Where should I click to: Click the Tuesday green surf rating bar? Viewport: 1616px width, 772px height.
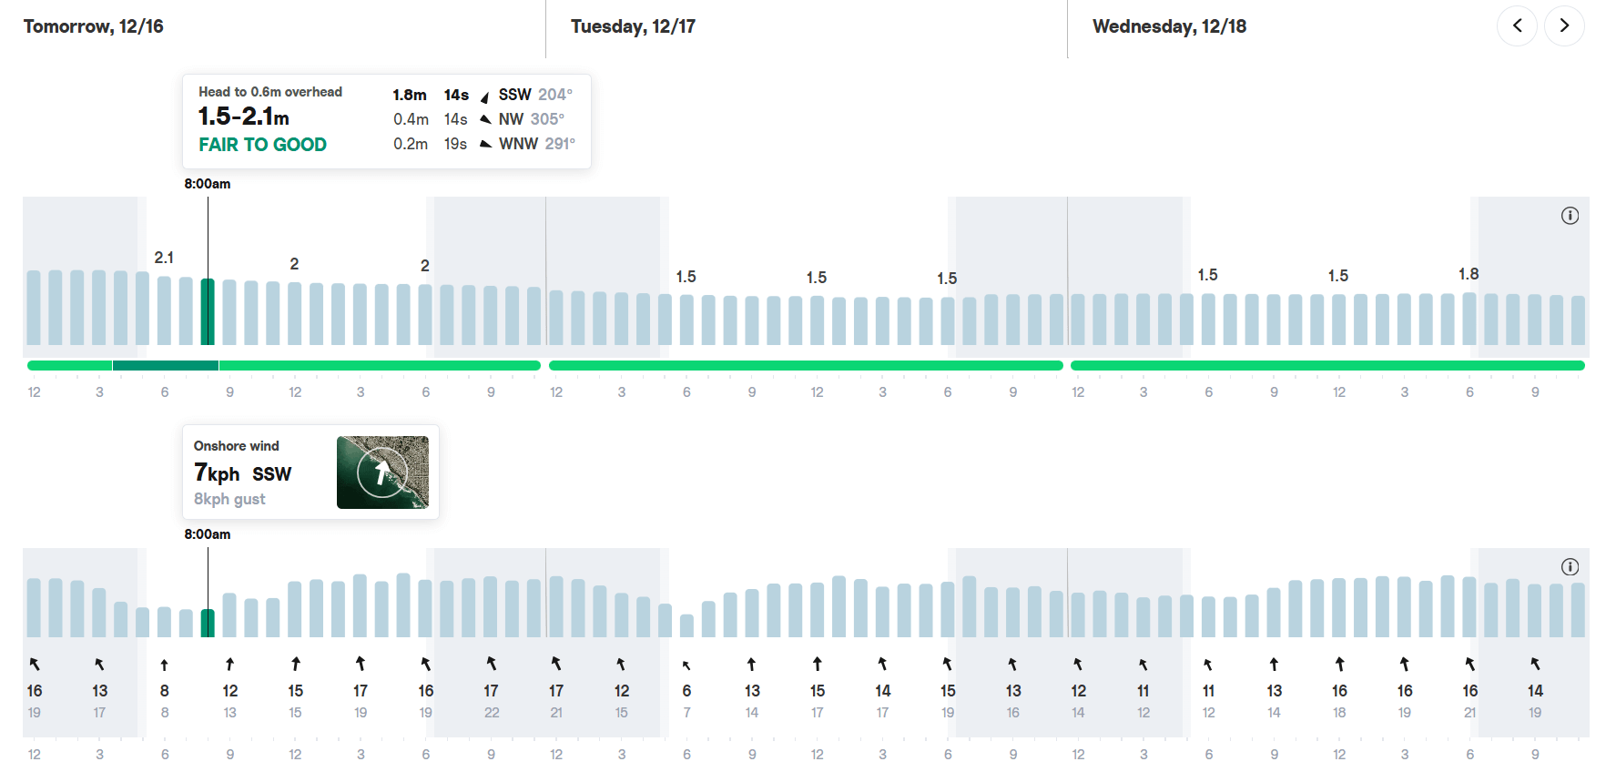806,365
